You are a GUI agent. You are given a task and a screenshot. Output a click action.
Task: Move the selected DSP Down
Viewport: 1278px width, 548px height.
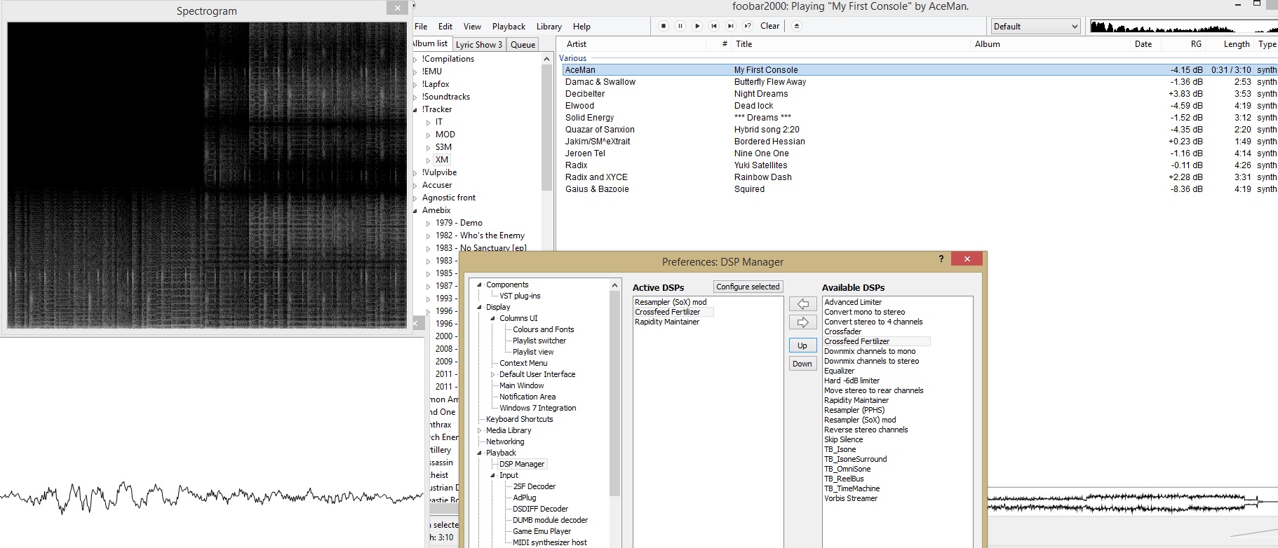tap(802, 364)
